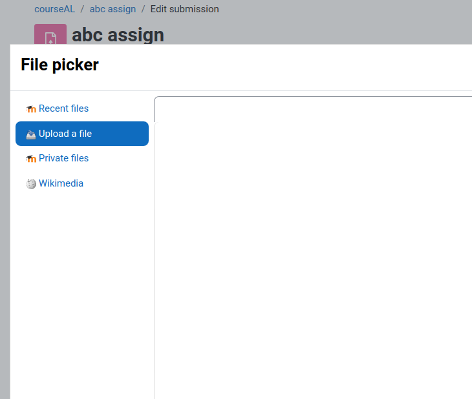Click the Moodle icon beside Recent files
Viewport: 472px width, 399px height.
31,109
